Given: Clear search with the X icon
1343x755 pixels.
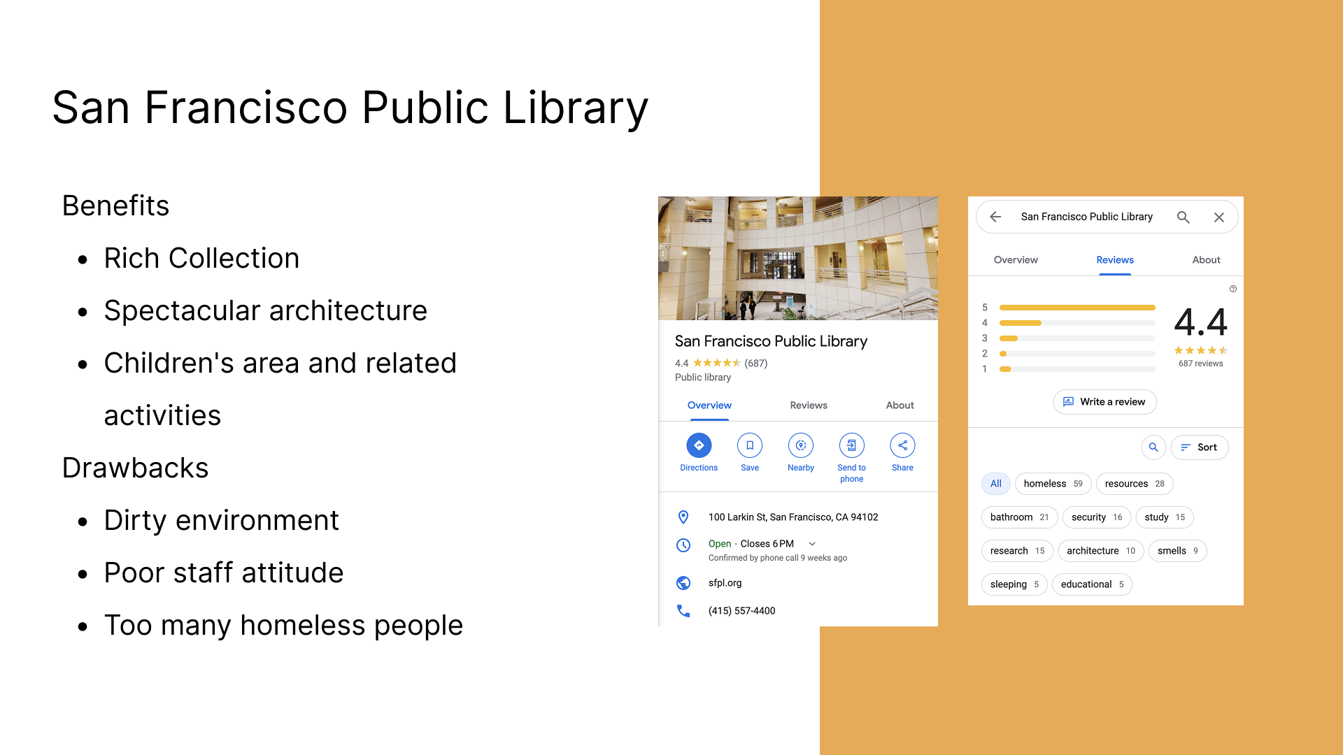Looking at the screenshot, I should (1219, 217).
